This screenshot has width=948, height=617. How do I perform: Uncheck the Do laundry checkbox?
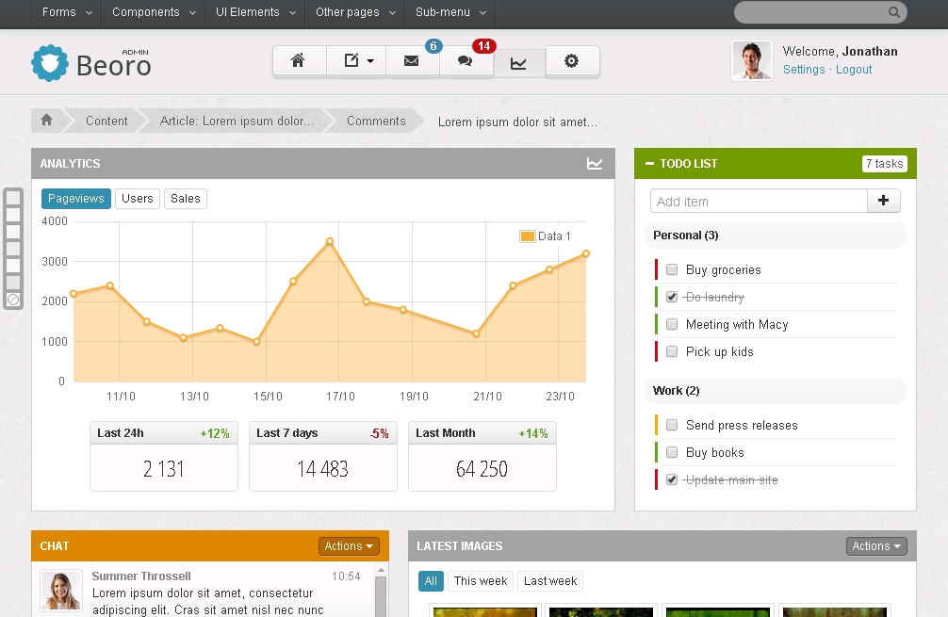click(x=672, y=297)
